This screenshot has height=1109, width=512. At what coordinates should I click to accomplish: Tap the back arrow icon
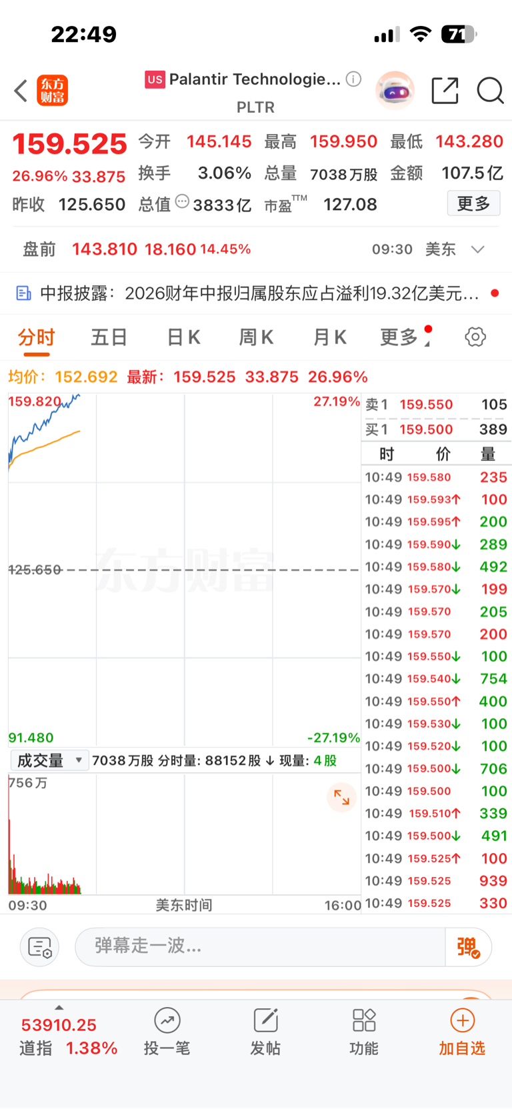21,91
